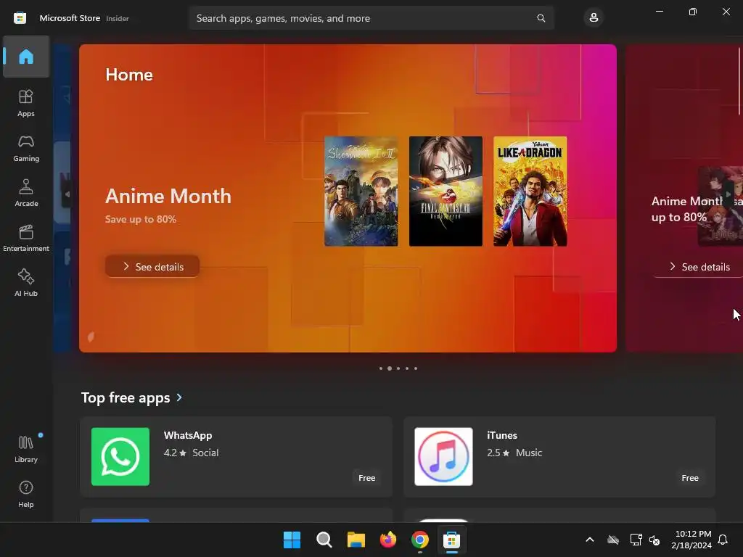Screen dimensions: 743x557
Task: Click the search apps input field
Action: point(371,18)
